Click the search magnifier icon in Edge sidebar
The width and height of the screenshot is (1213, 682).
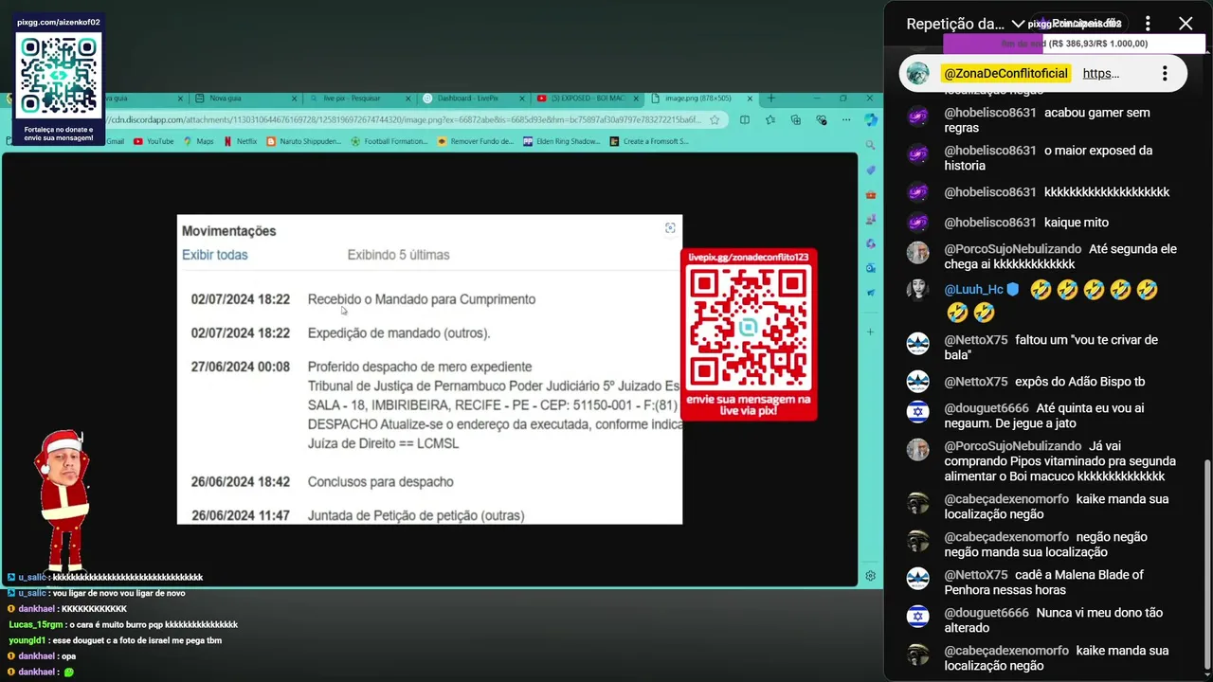tap(871, 145)
